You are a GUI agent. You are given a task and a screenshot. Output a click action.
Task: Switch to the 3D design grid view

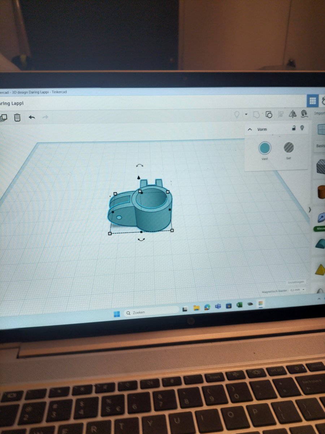click(313, 101)
